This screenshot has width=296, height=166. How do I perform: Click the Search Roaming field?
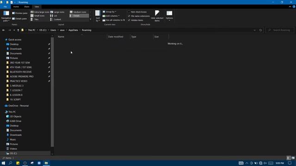[280, 30]
